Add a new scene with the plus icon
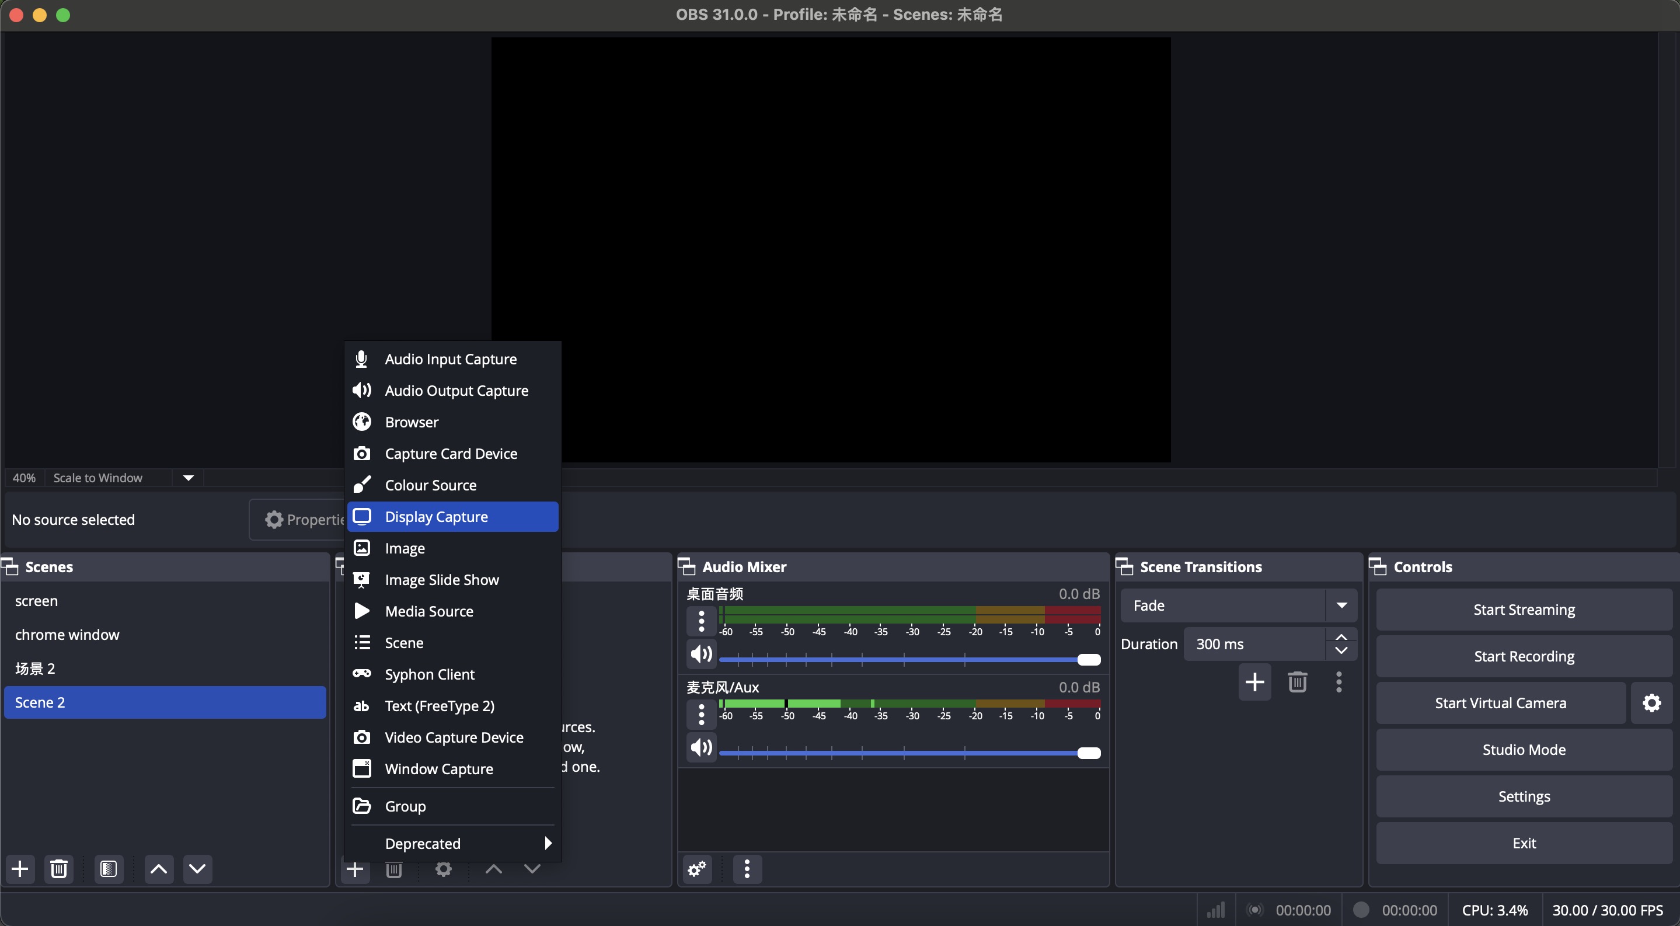The height and width of the screenshot is (926, 1680). pyautogui.click(x=20, y=869)
